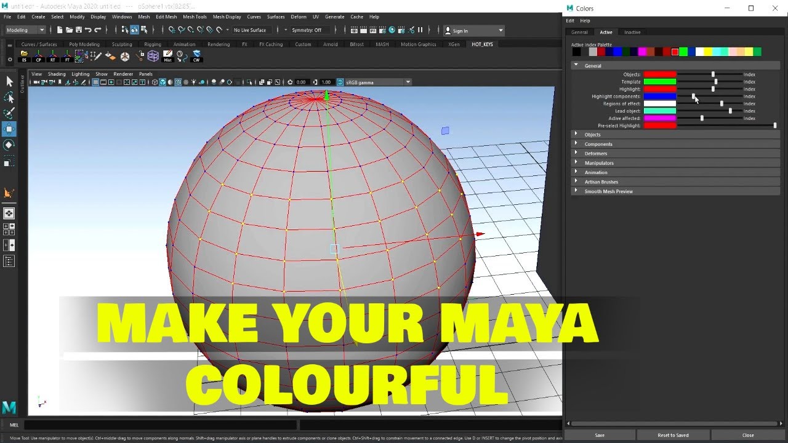The height and width of the screenshot is (443, 788).
Task: Activate the Rotate tool in toolbox
Action: 9,145
